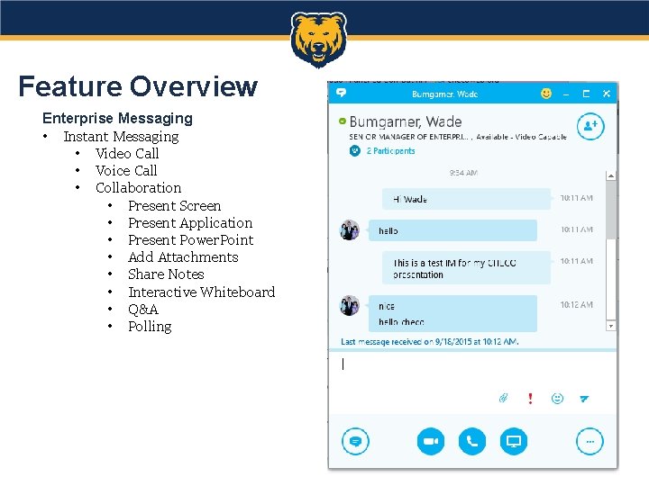Start a voice call with the phone button

(471, 441)
